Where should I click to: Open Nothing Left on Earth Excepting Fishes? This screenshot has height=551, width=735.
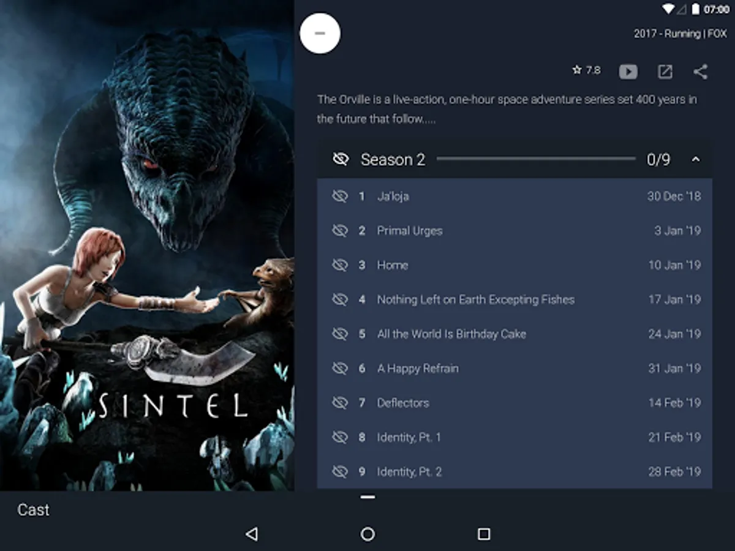tap(475, 299)
